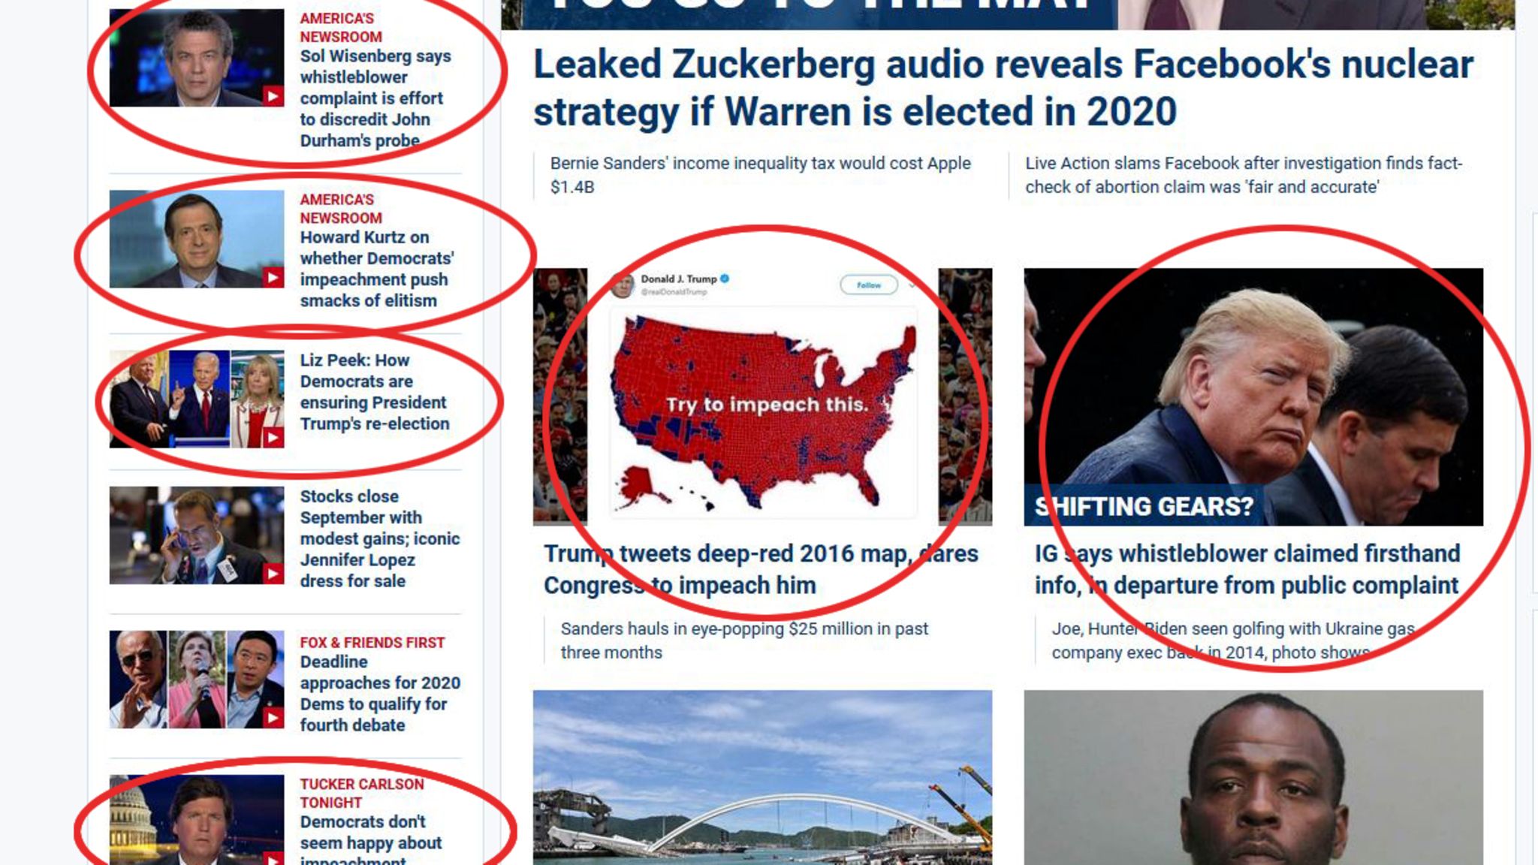Screen dimensions: 1538x865
Task: Open Bernie Sanders income inequality tax story
Action: [760, 175]
